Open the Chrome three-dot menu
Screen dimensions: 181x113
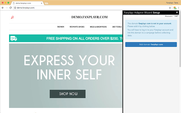(178, 8)
